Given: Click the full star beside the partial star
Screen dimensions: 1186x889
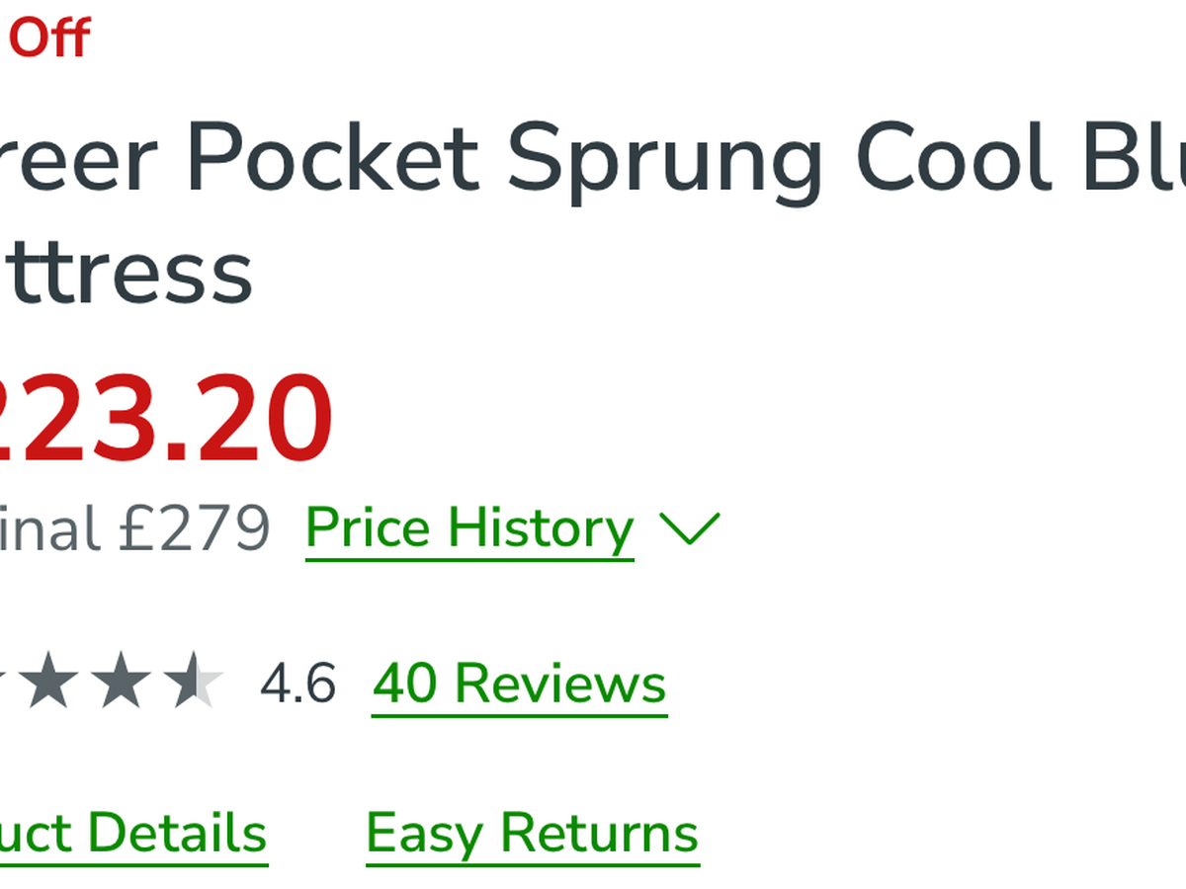Looking at the screenshot, I should 121,682.
